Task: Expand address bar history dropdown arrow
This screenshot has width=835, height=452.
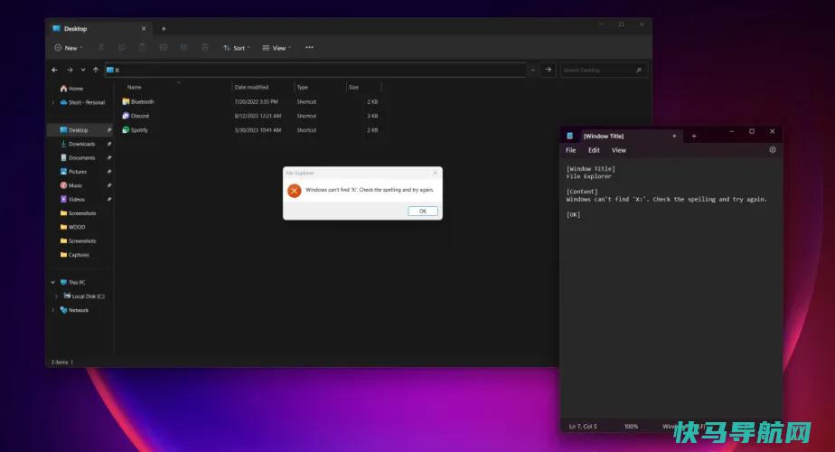Action: tap(533, 70)
